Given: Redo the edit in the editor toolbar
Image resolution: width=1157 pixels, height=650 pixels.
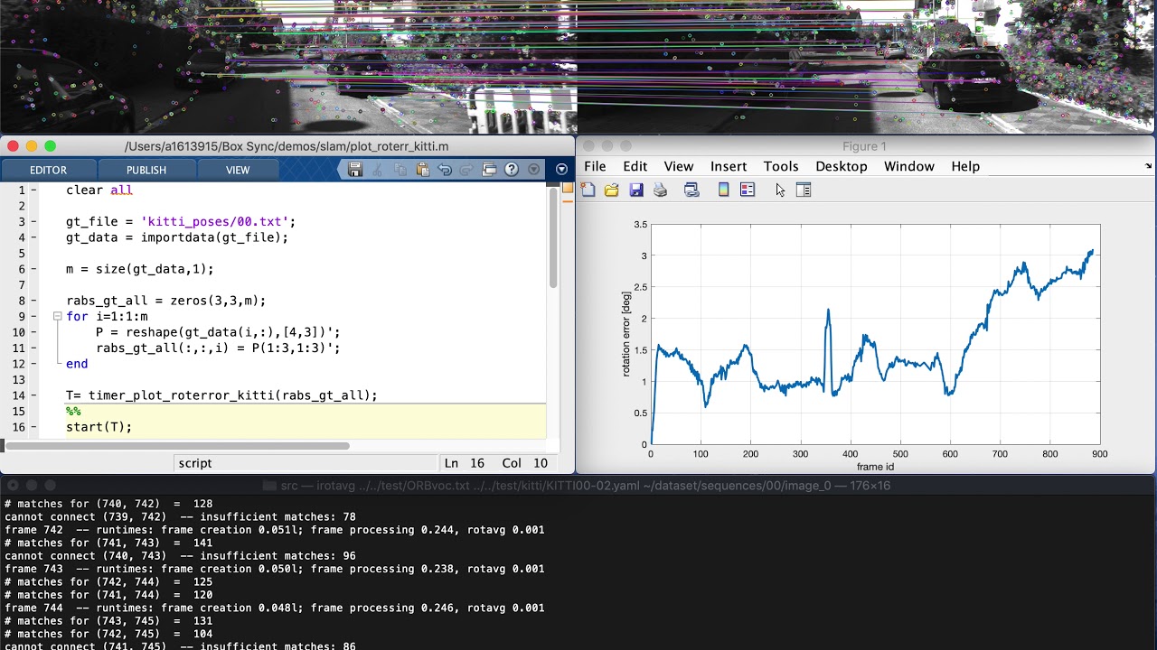Looking at the screenshot, I should (x=466, y=170).
